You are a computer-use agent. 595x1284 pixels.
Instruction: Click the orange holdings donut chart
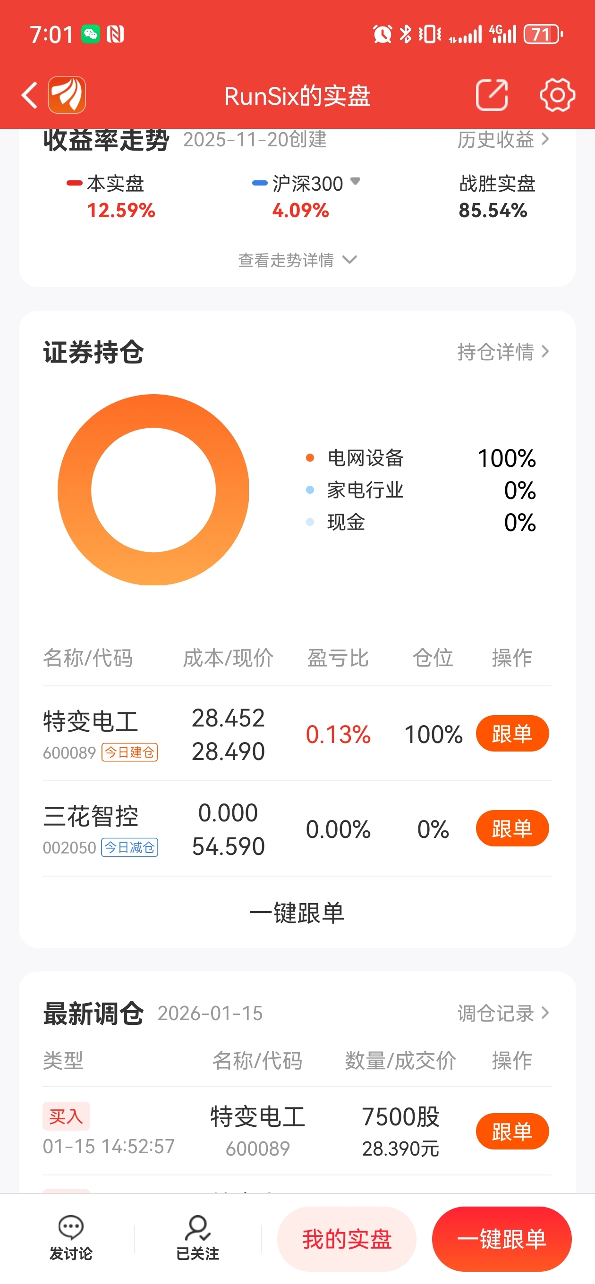[153, 490]
